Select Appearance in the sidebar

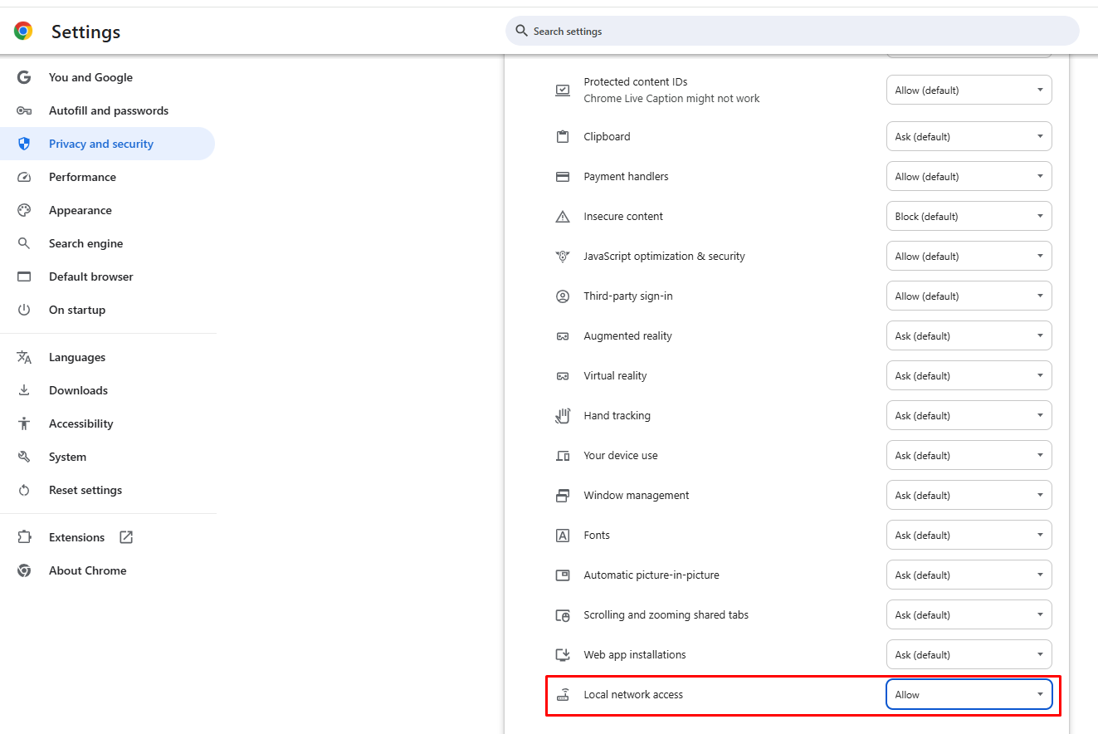pyautogui.click(x=80, y=210)
